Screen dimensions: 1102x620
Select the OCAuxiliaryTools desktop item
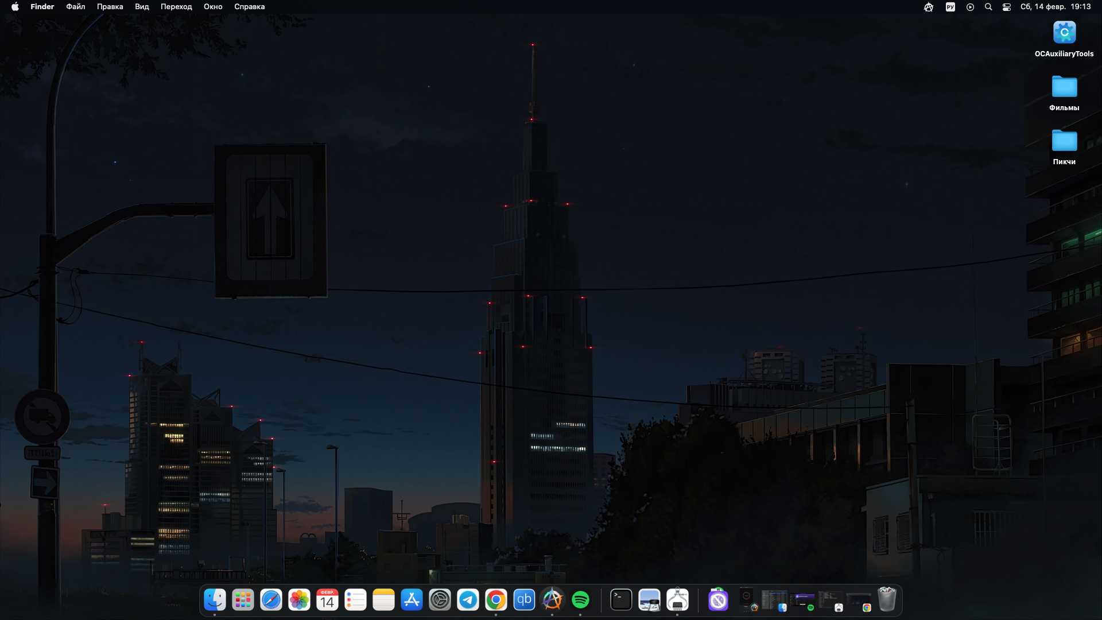coord(1064,33)
